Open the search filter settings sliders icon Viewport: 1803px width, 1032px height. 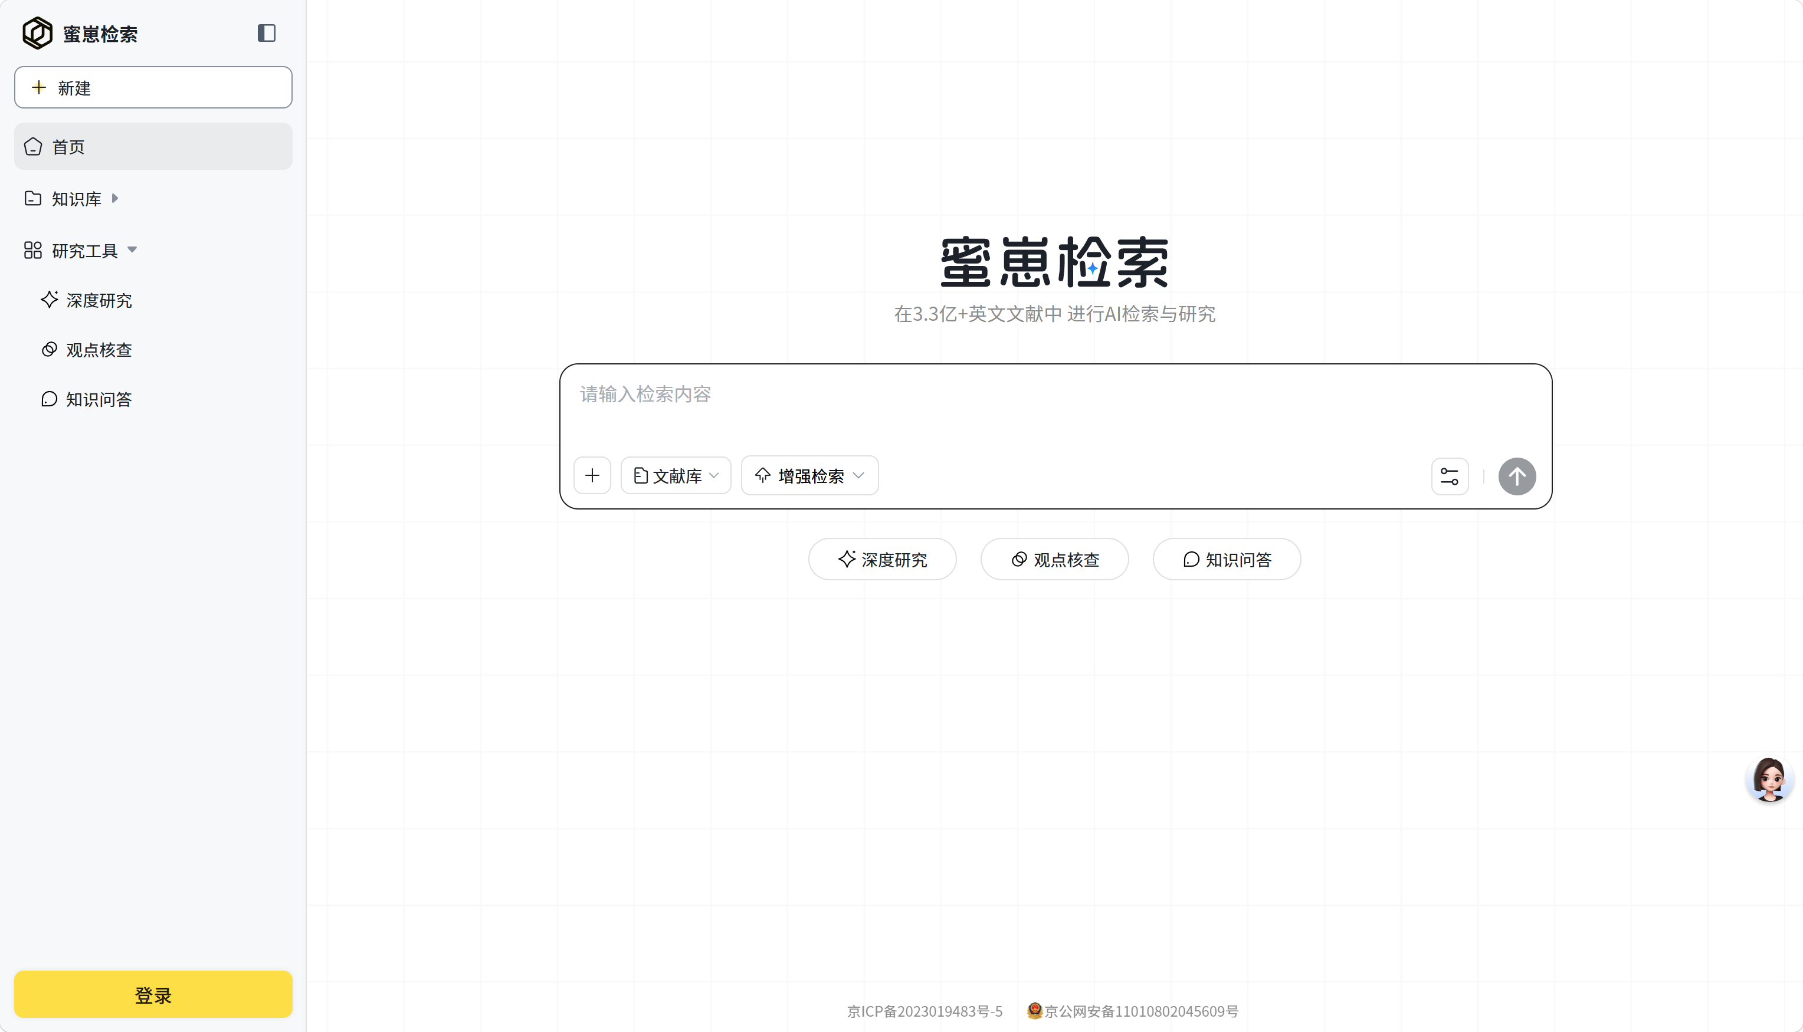pos(1450,476)
